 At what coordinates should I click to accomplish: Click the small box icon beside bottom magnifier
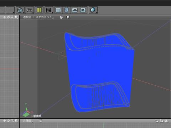16,121
